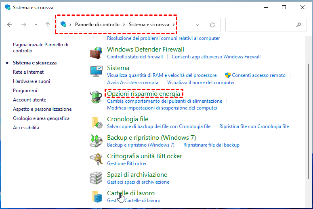Go back with the left arrow button
The height and width of the screenshot is (209, 313).
coord(10,25)
